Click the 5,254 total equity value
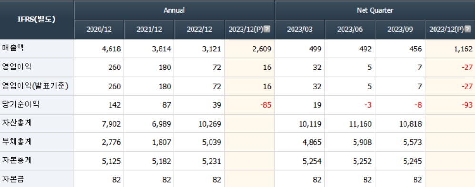Screen dimensions: 475x187 pos(313,161)
